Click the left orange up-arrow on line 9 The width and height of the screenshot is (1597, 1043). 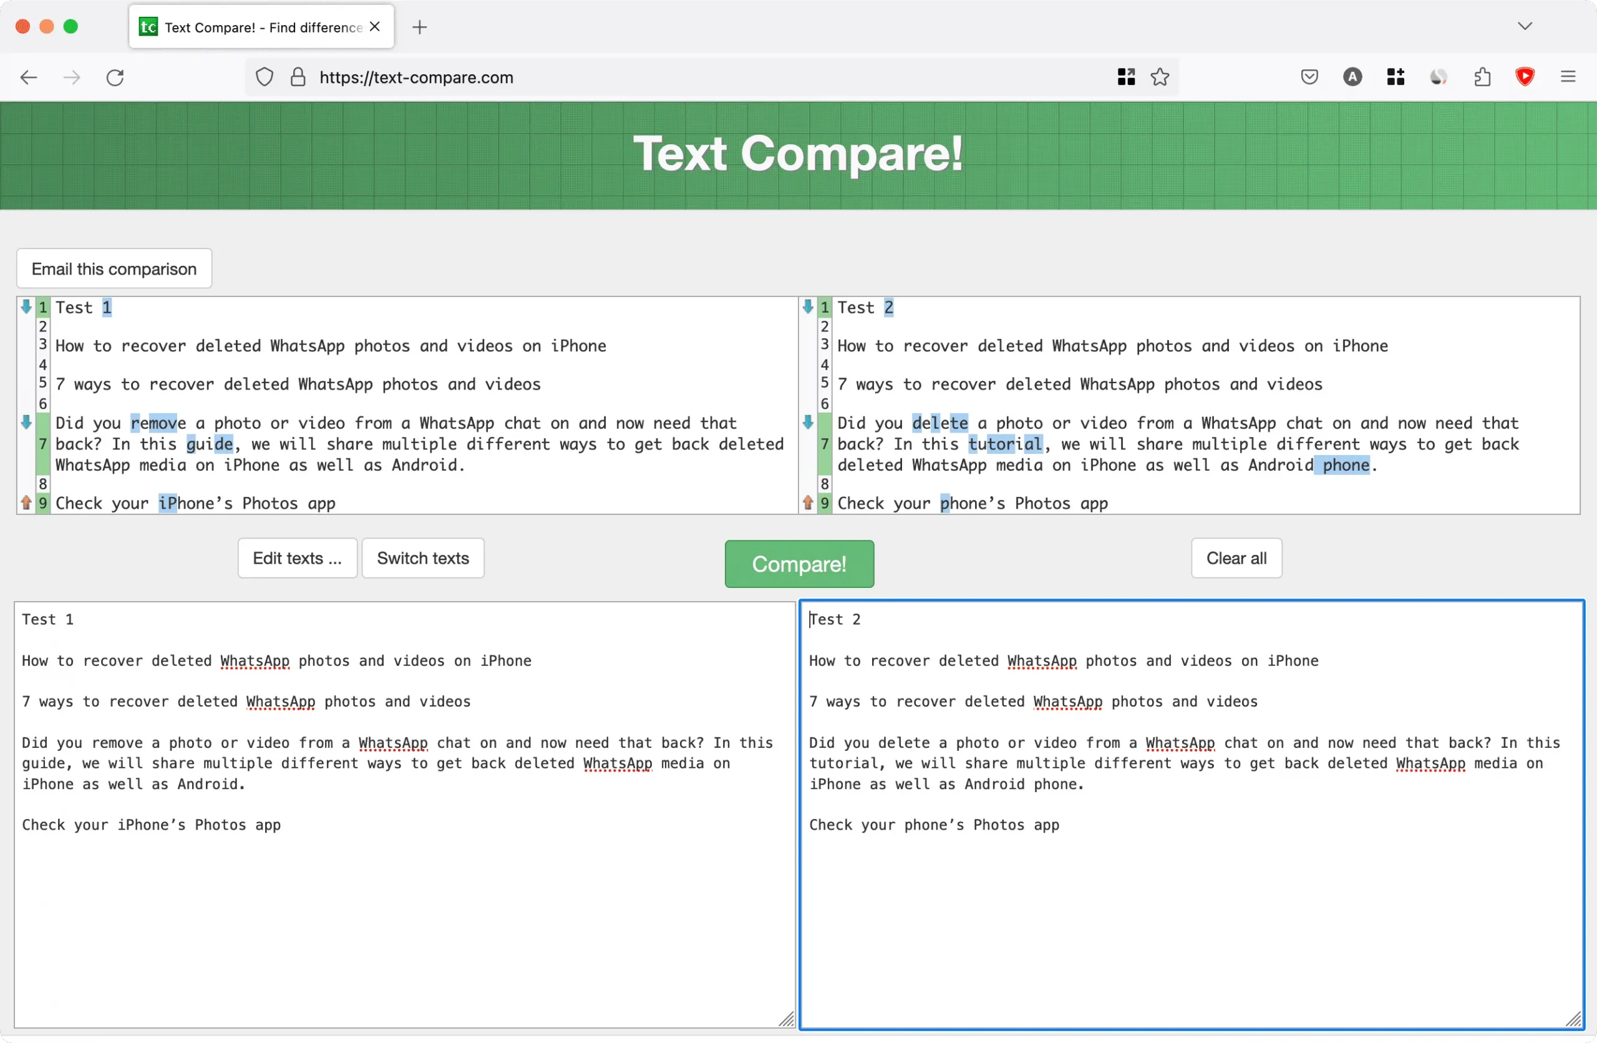[27, 503]
